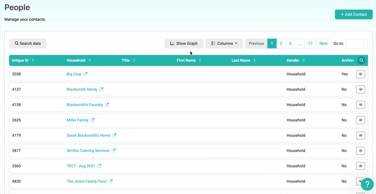This screenshot has width=376, height=194.
Task: Click Gender cell in Miller Family row
Action: click(296, 120)
